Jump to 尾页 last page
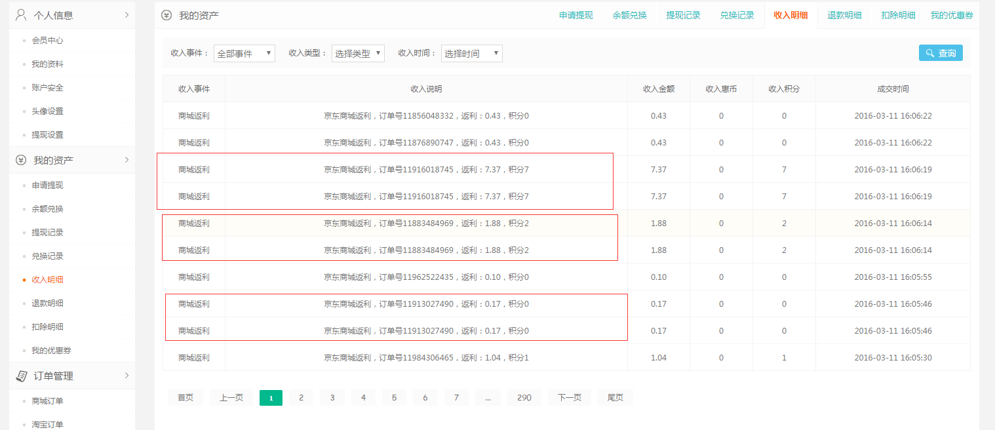The height and width of the screenshot is (430, 995). tap(615, 397)
